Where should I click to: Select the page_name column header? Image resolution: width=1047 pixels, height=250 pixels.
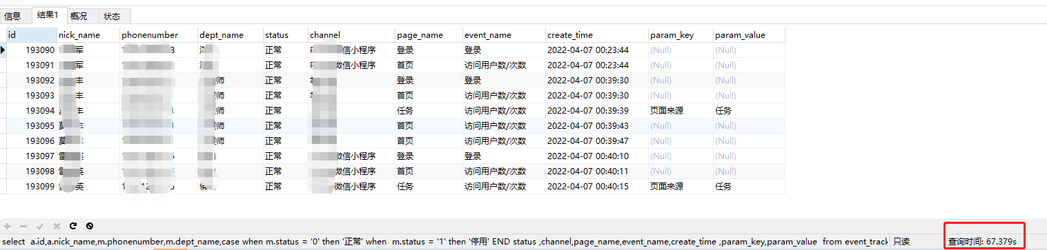coord(429,34)
